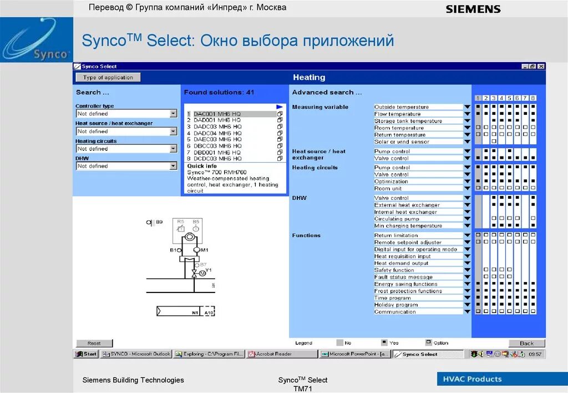Image resolution: width=568 pixels, height=393 pixels.
Task: Click the copy icon beside DADC04 MH6 HQ
Action: click(280, 133)
